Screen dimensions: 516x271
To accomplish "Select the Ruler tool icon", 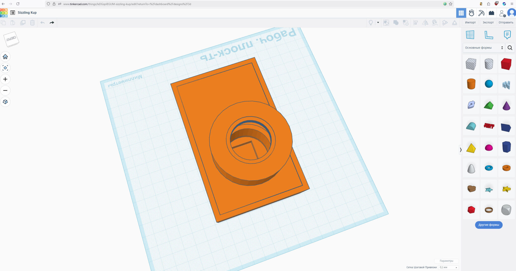I will (x=489, y=35).
